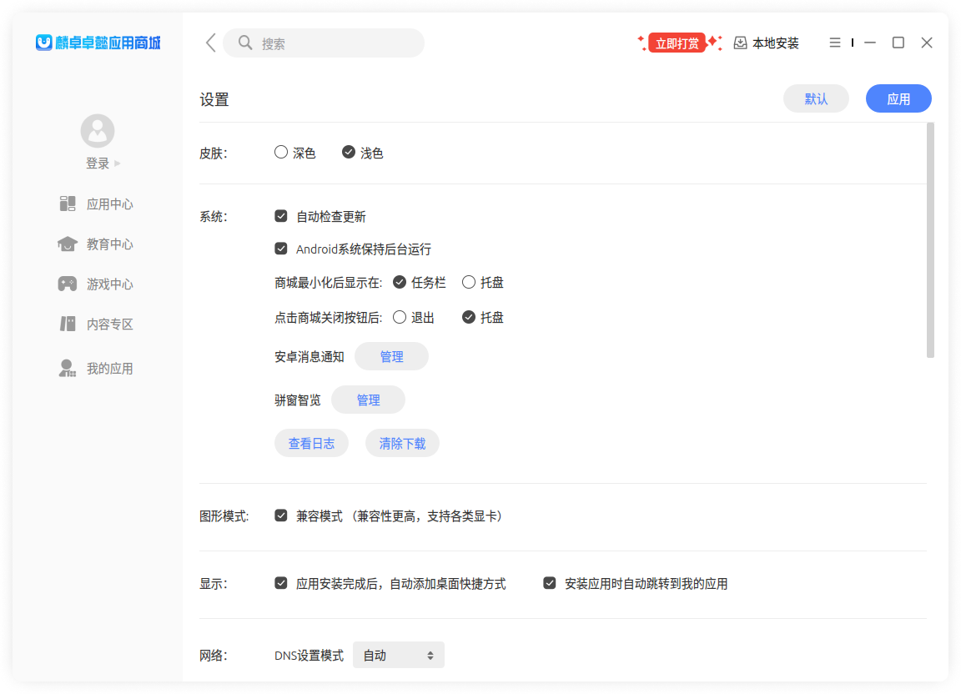
Task: Click the 立即打赏 reward badge
Action: (677, 43)
